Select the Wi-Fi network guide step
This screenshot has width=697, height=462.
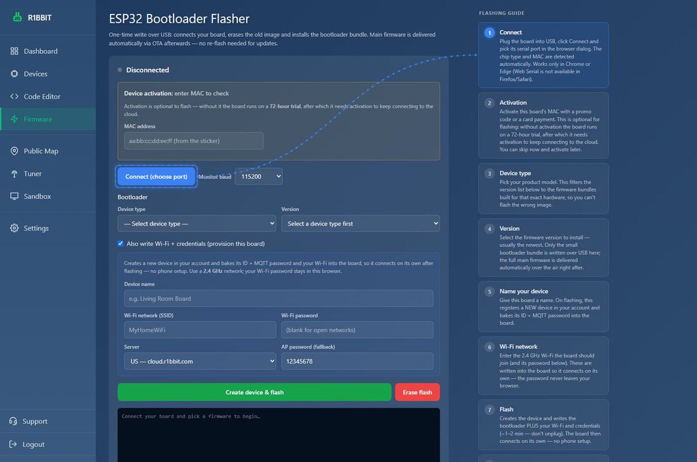[x=543, y=366]
